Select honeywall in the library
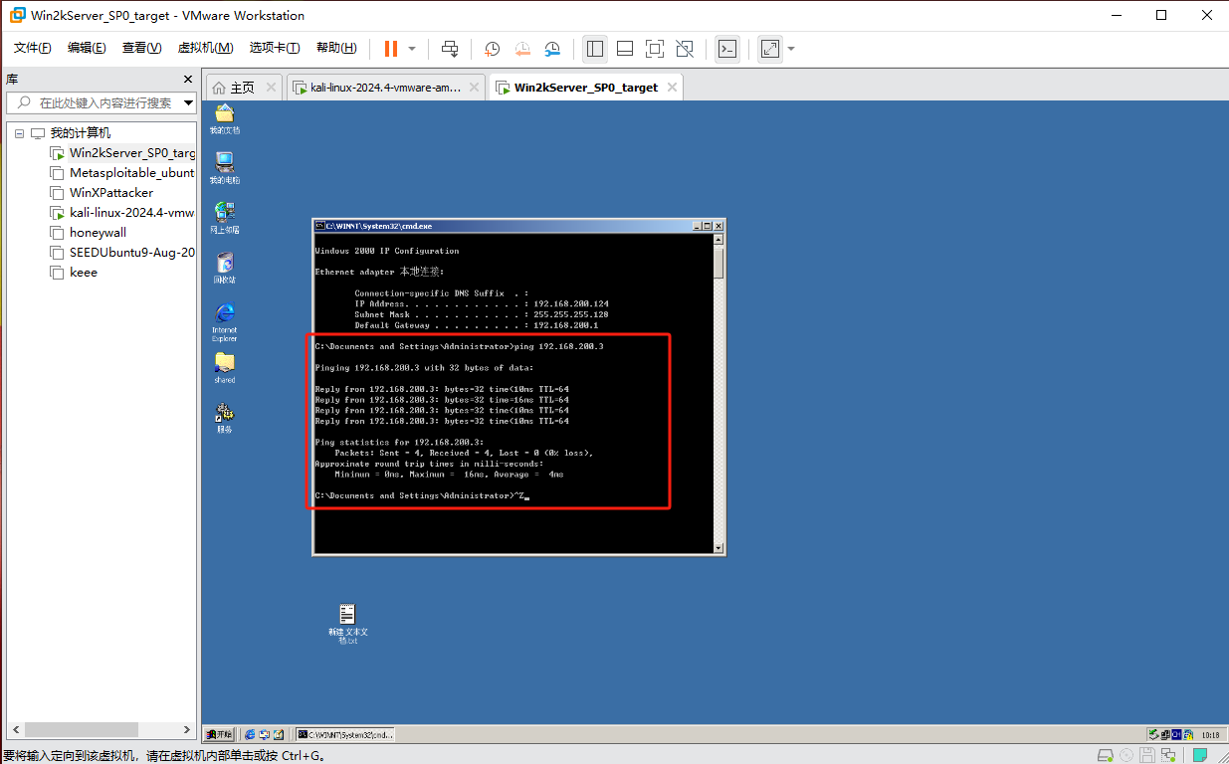Screen dimensions: 1229x764 coord(89,233)
